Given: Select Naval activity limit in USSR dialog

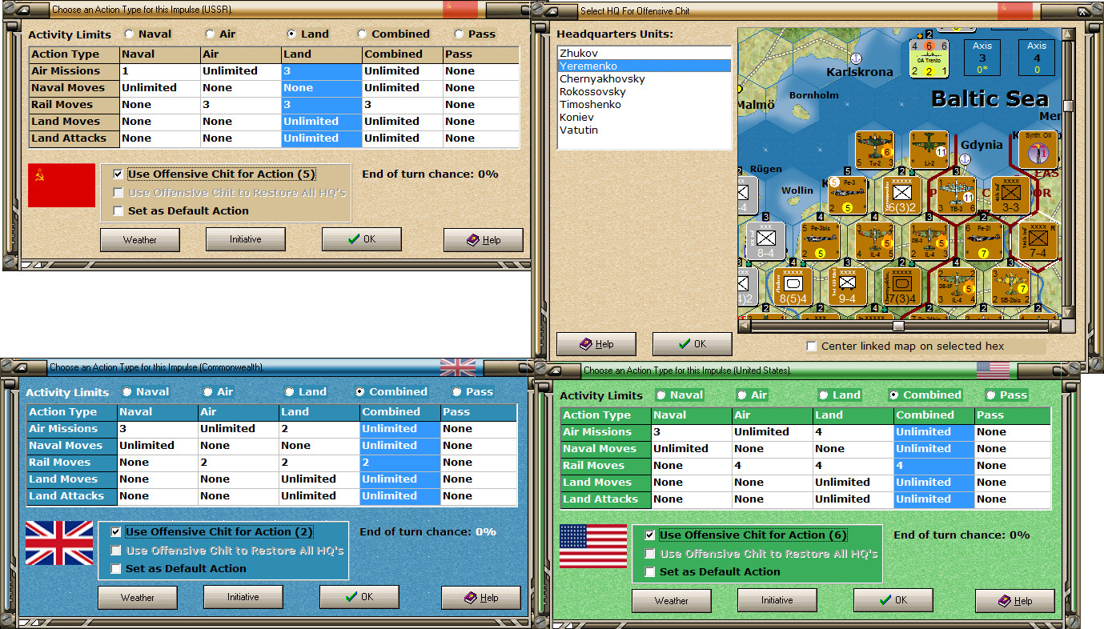Looking at the screenshot, I should coord(129,34).
